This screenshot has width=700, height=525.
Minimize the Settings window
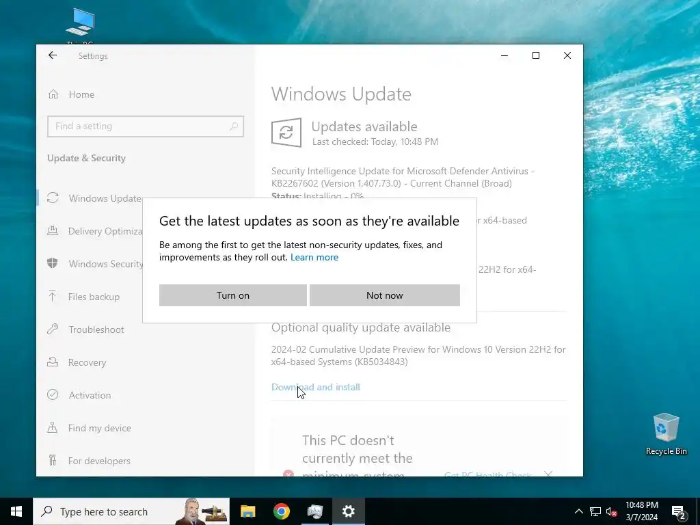504,55
